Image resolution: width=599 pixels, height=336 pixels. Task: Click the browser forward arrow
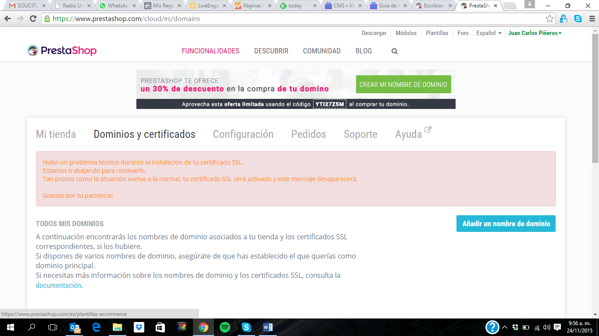[x=20, y=19]
